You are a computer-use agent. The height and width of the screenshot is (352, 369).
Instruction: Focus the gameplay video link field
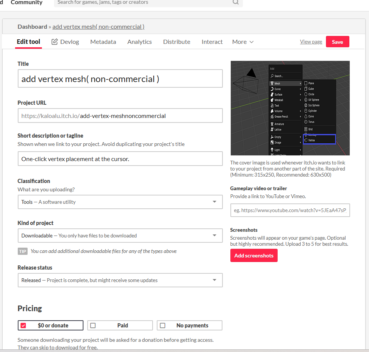click(x=290, y=210)
